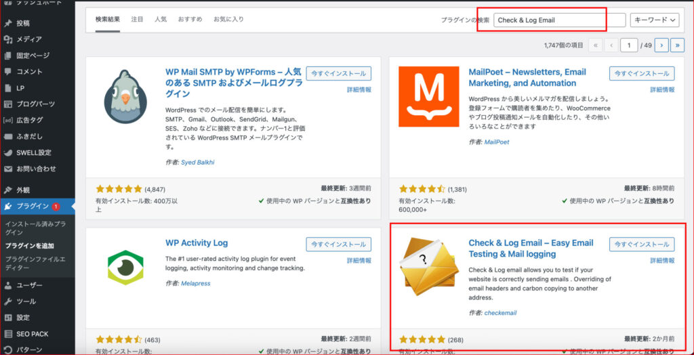This screenshot has width=694, height=355.
Task: Switch to the 注目 tab
Action: pos(137,20)
